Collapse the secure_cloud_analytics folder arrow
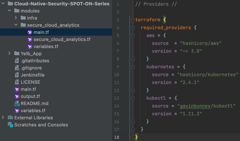This screenshot has width=240, height=141. click(x=16, y=25)
